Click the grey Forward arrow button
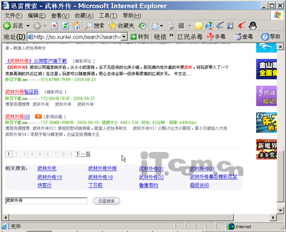286x232 pixels. click(37, 26)
